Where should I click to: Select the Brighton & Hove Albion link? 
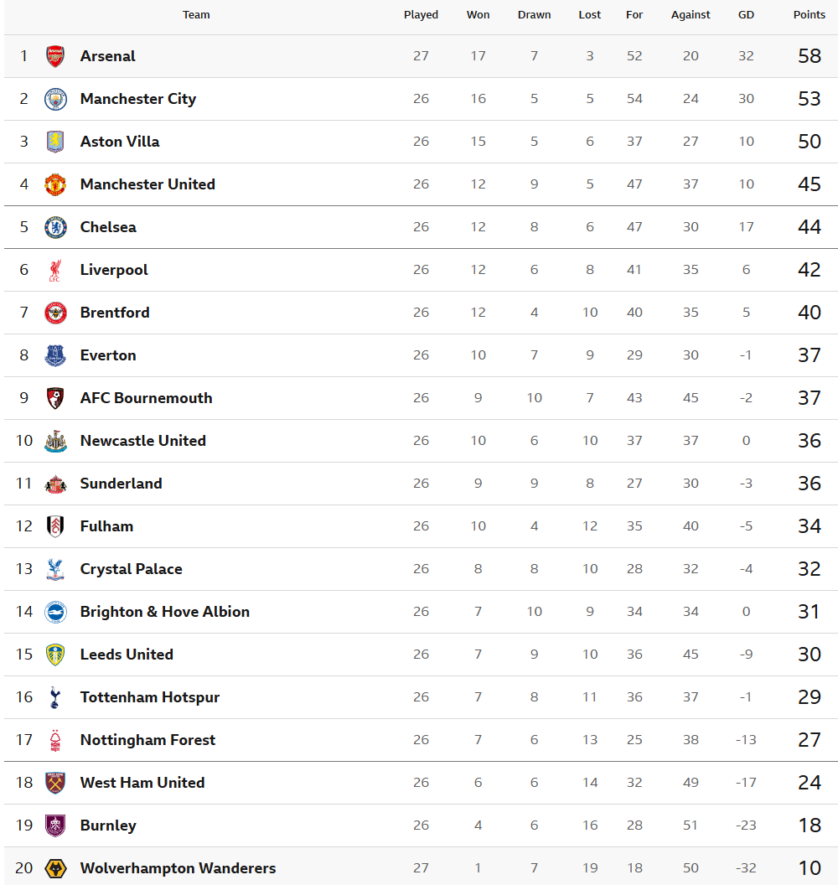[164, 612]
